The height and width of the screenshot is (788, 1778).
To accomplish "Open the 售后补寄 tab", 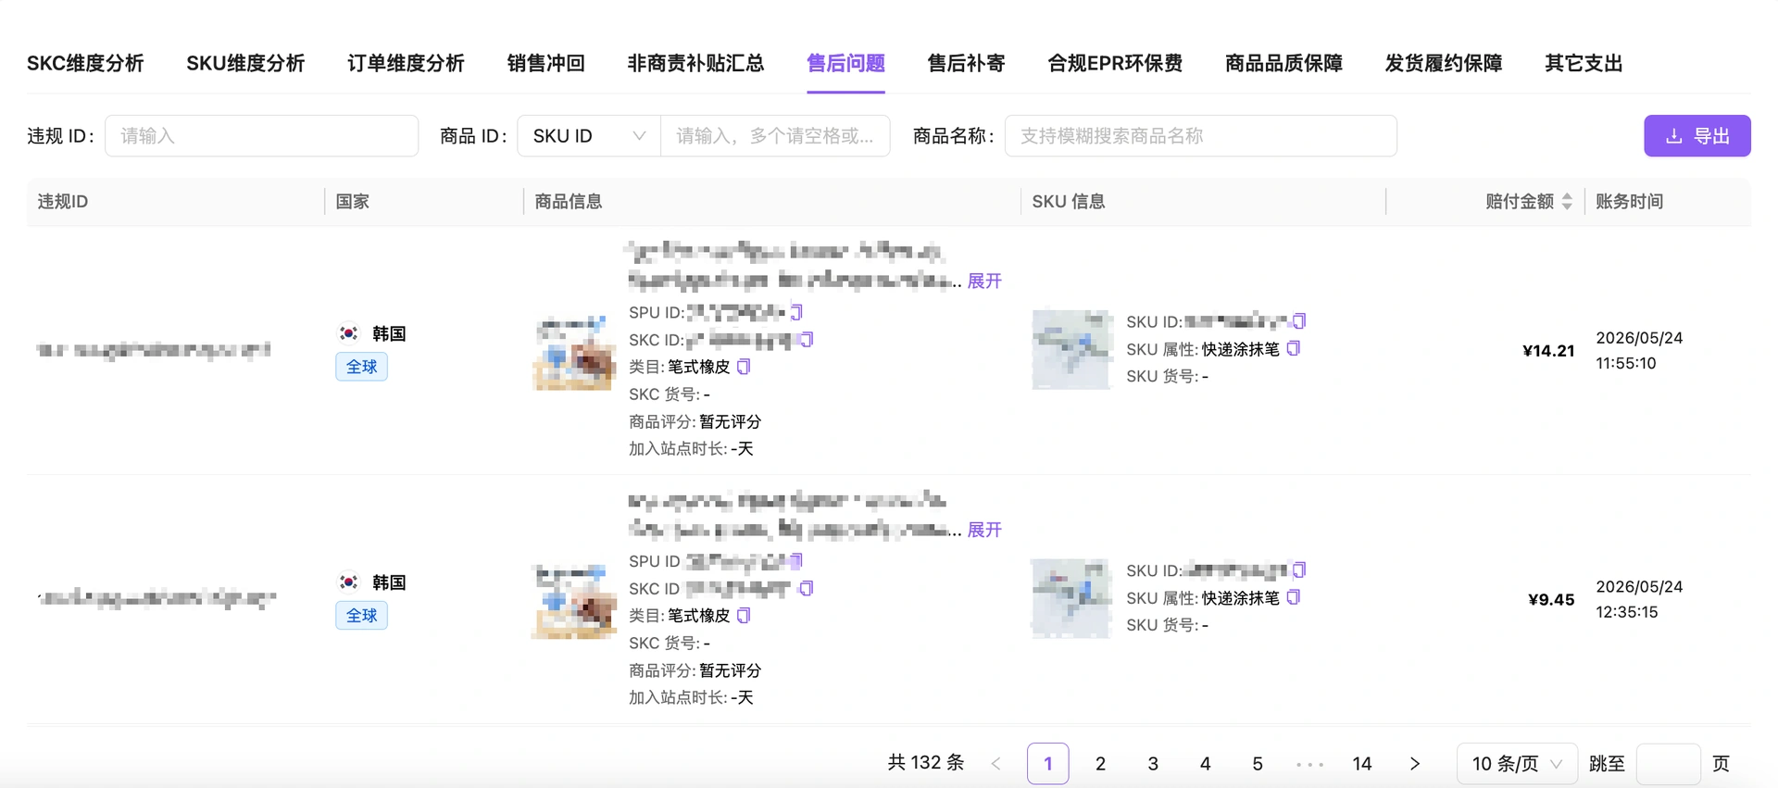I will [x=966, y=63].
